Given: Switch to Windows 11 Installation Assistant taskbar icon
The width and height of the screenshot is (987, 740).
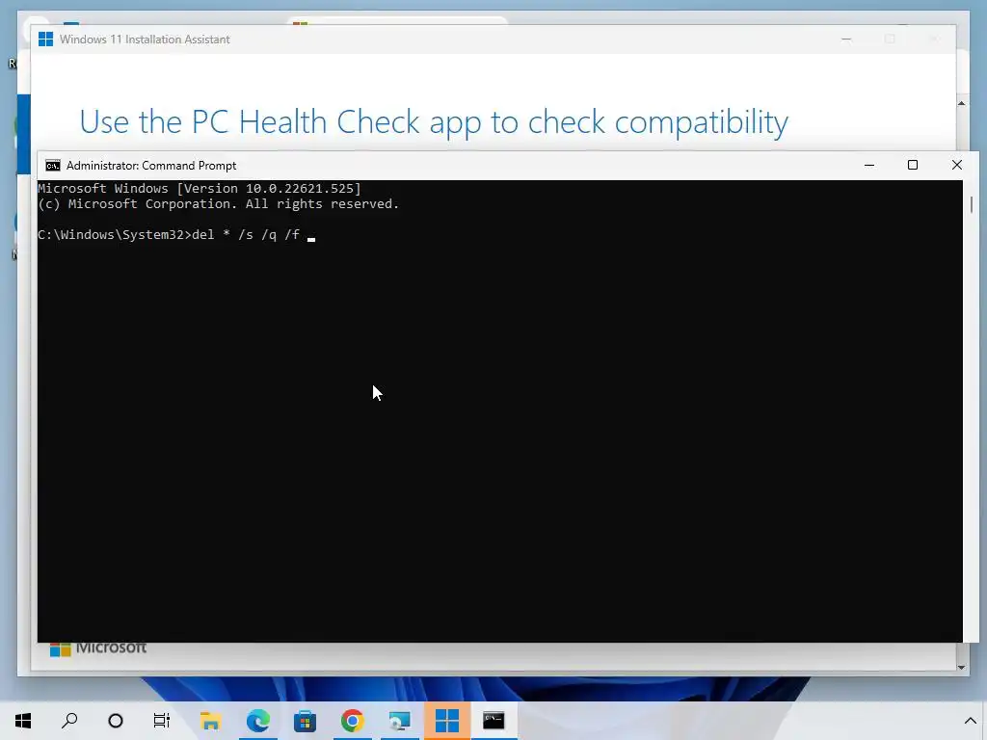Looking at the screenshot, I should (x=447, y=721).
